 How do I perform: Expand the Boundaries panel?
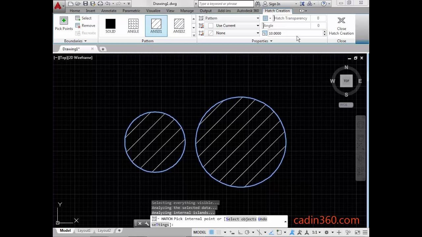pyautogui.click(x=75, y=41)
